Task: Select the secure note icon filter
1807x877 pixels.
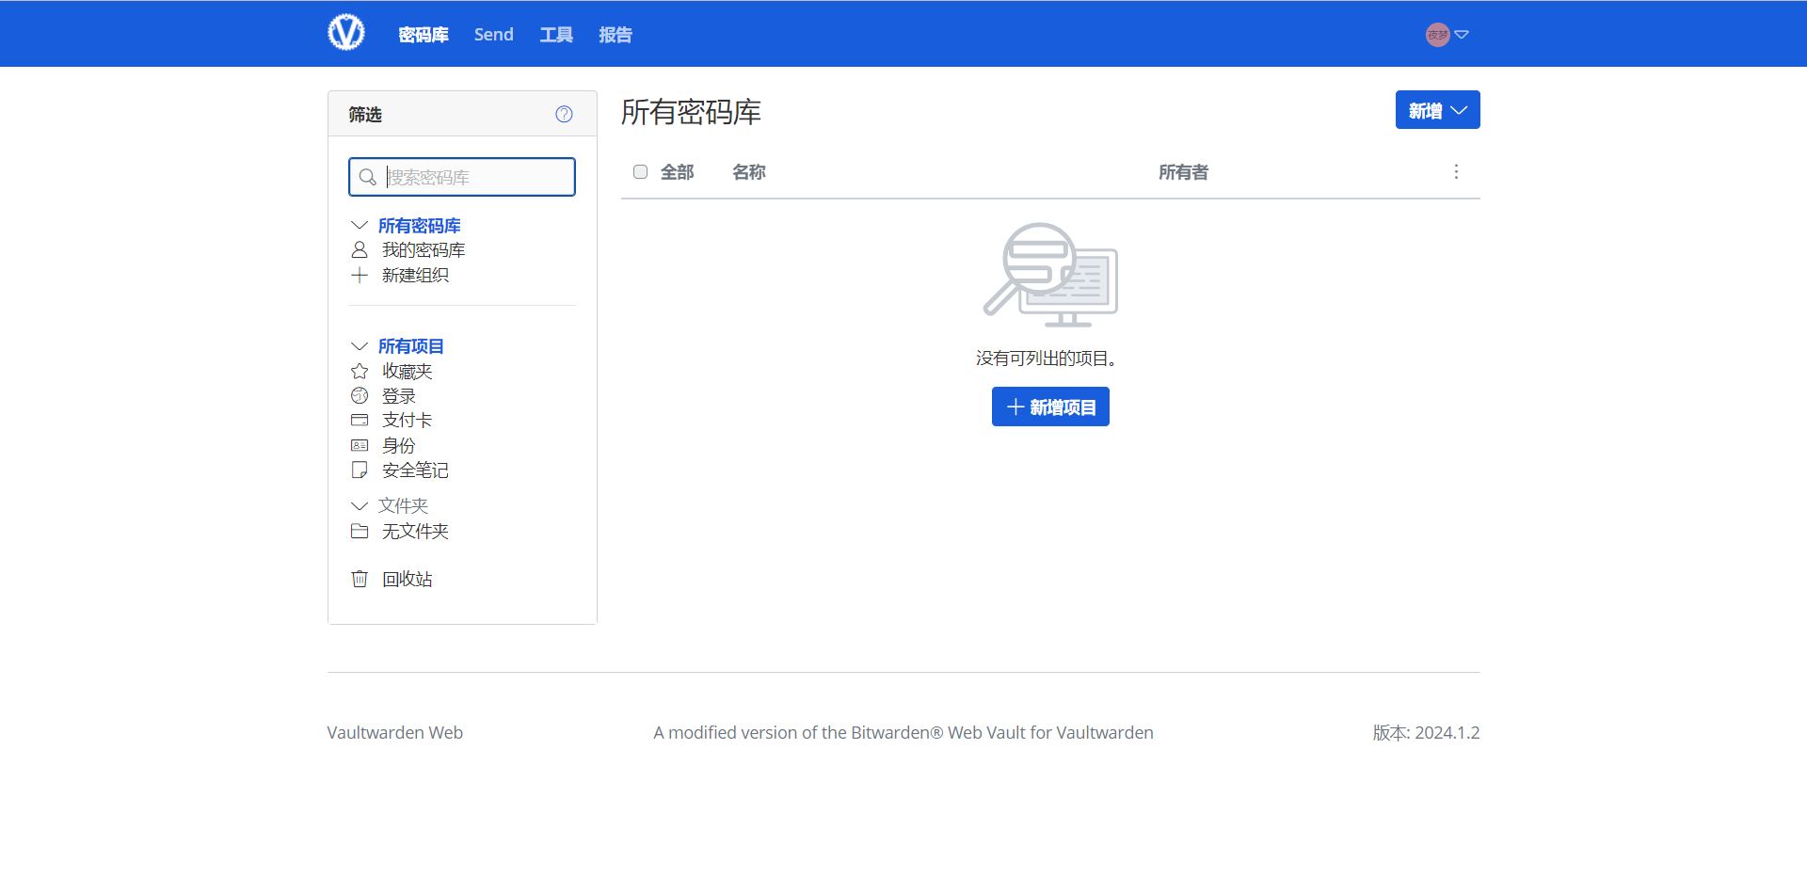Action: [360, 470]
